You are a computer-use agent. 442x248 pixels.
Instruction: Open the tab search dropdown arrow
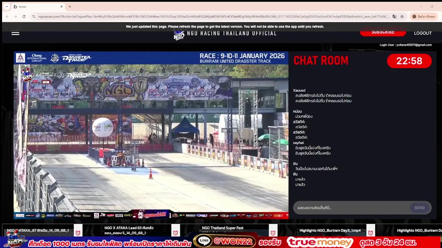(7, 7)
